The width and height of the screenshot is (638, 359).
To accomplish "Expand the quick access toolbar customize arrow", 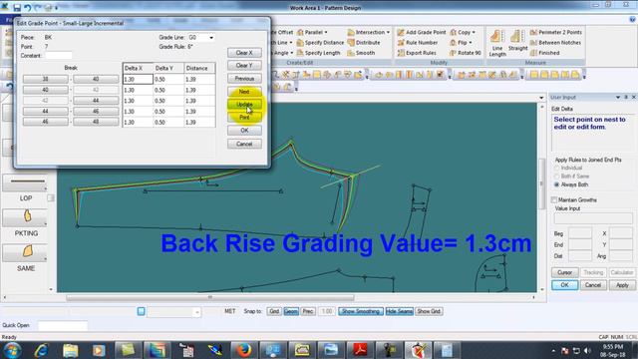I will pos(56,8).
